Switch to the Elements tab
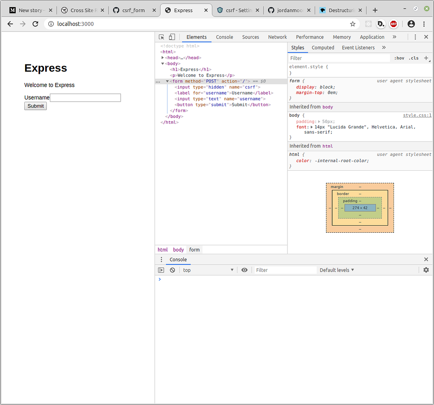434x405 pixels. pos(197,37)
